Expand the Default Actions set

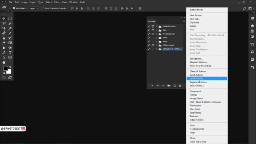[156, 26]
